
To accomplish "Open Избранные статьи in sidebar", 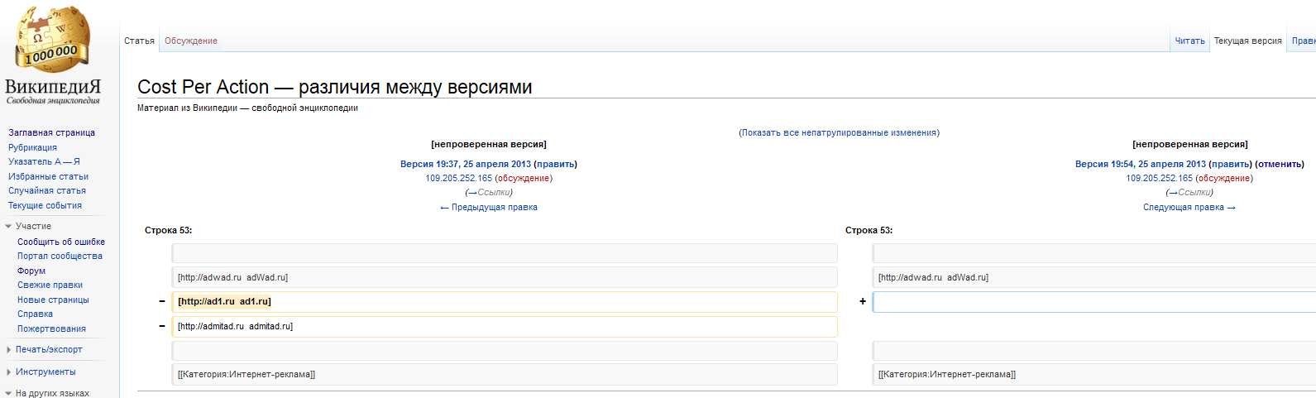I will click(x=48, y=176).
